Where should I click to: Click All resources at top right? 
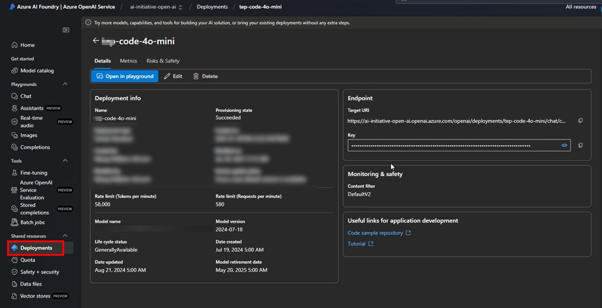pos(581,7)
